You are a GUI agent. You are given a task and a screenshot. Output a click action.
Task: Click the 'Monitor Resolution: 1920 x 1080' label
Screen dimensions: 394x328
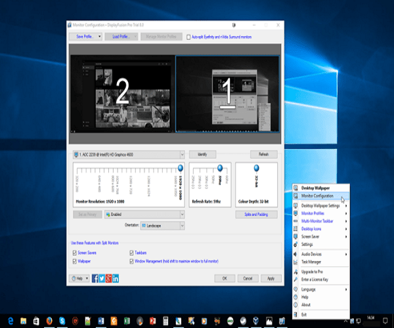[100, 201]
